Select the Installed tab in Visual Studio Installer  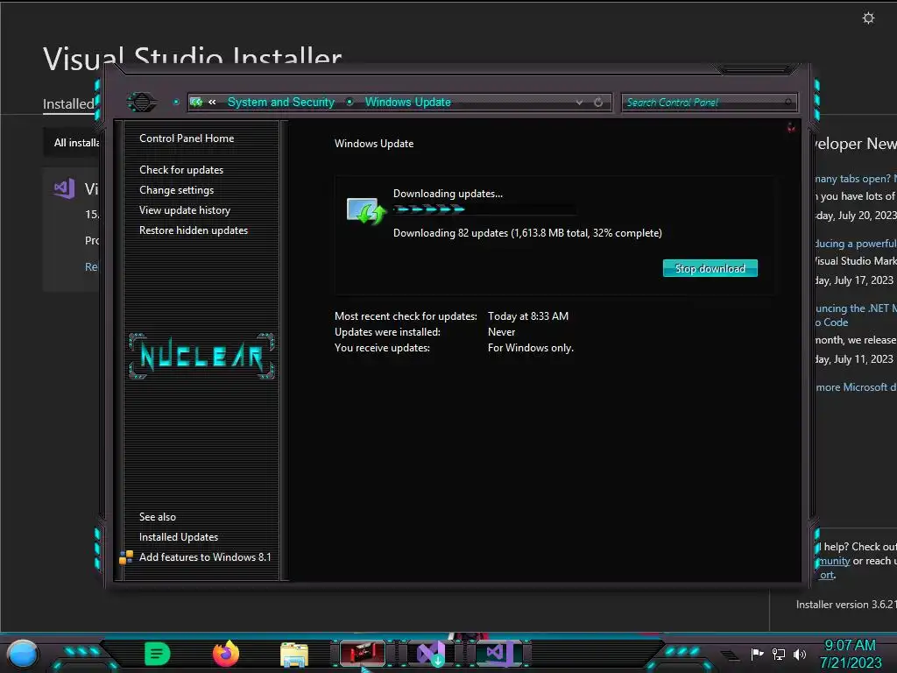coord(68,104)
